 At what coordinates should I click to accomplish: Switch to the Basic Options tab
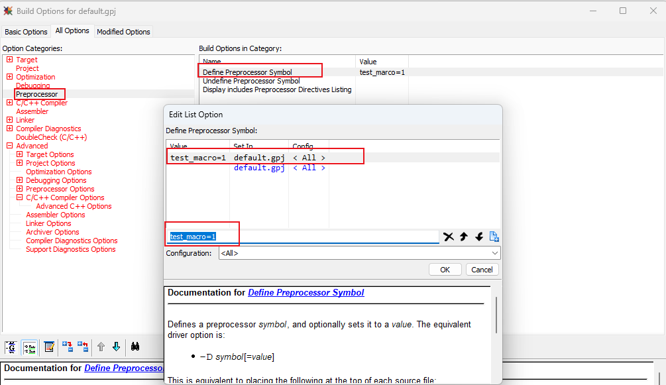point(27,31)
